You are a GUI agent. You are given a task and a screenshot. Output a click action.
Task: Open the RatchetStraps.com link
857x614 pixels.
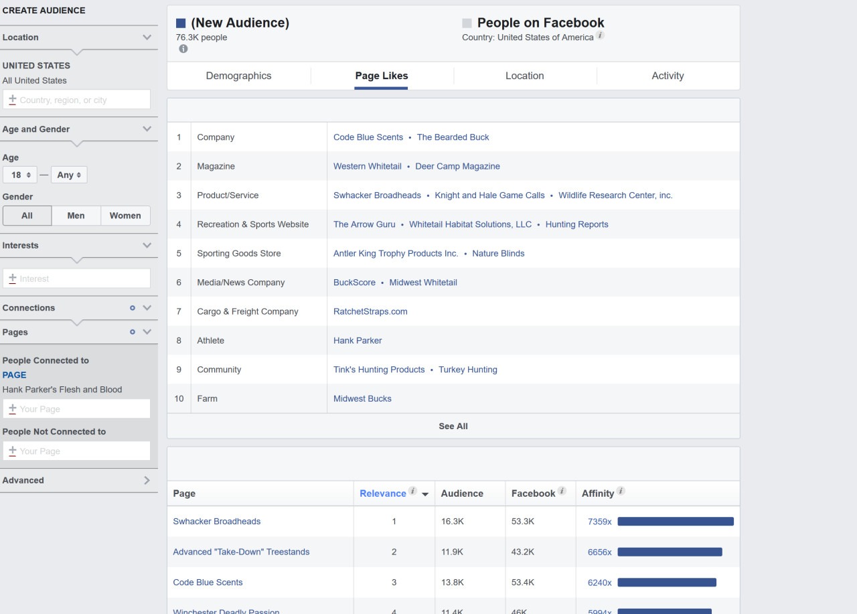click(370, 311)
